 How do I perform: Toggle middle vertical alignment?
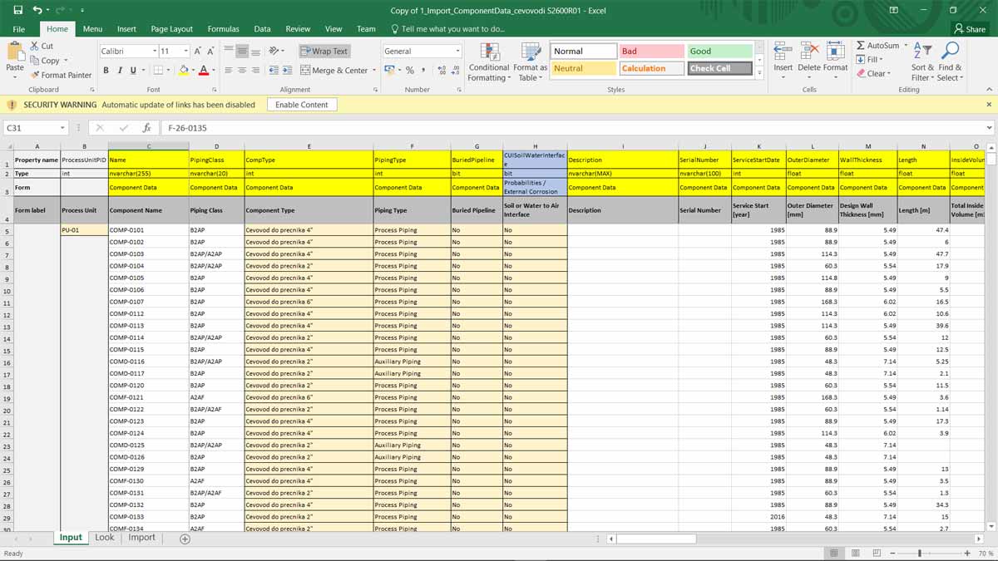tap(243, 51)
